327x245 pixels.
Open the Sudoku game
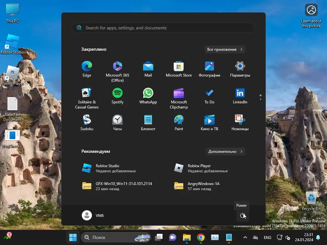[87, 123]
